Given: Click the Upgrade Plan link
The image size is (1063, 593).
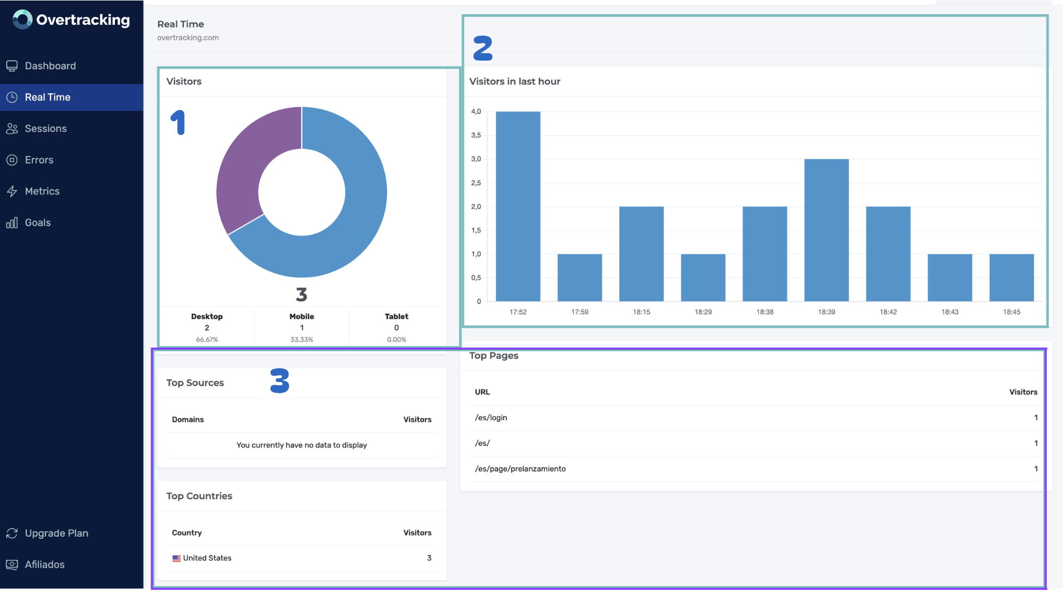Looking at the screenshot, I should (x=72, y=533).
